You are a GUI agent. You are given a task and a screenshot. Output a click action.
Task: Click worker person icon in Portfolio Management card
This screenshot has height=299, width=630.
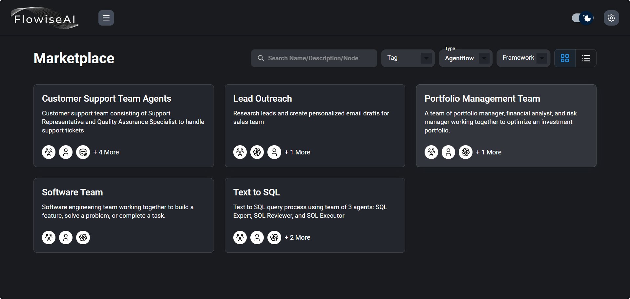click(449, 152)
